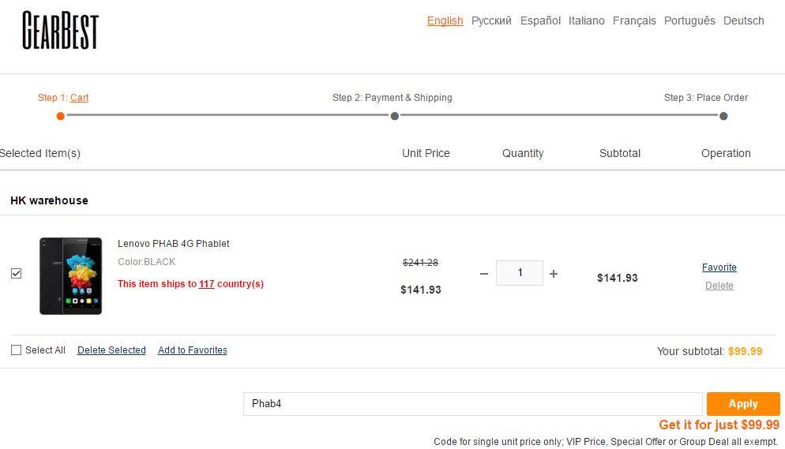Increase quantity with the plus button
Image resolution: width=785 pixels, height=449 pixels.
pyautogui.click(x=554, y=274)
